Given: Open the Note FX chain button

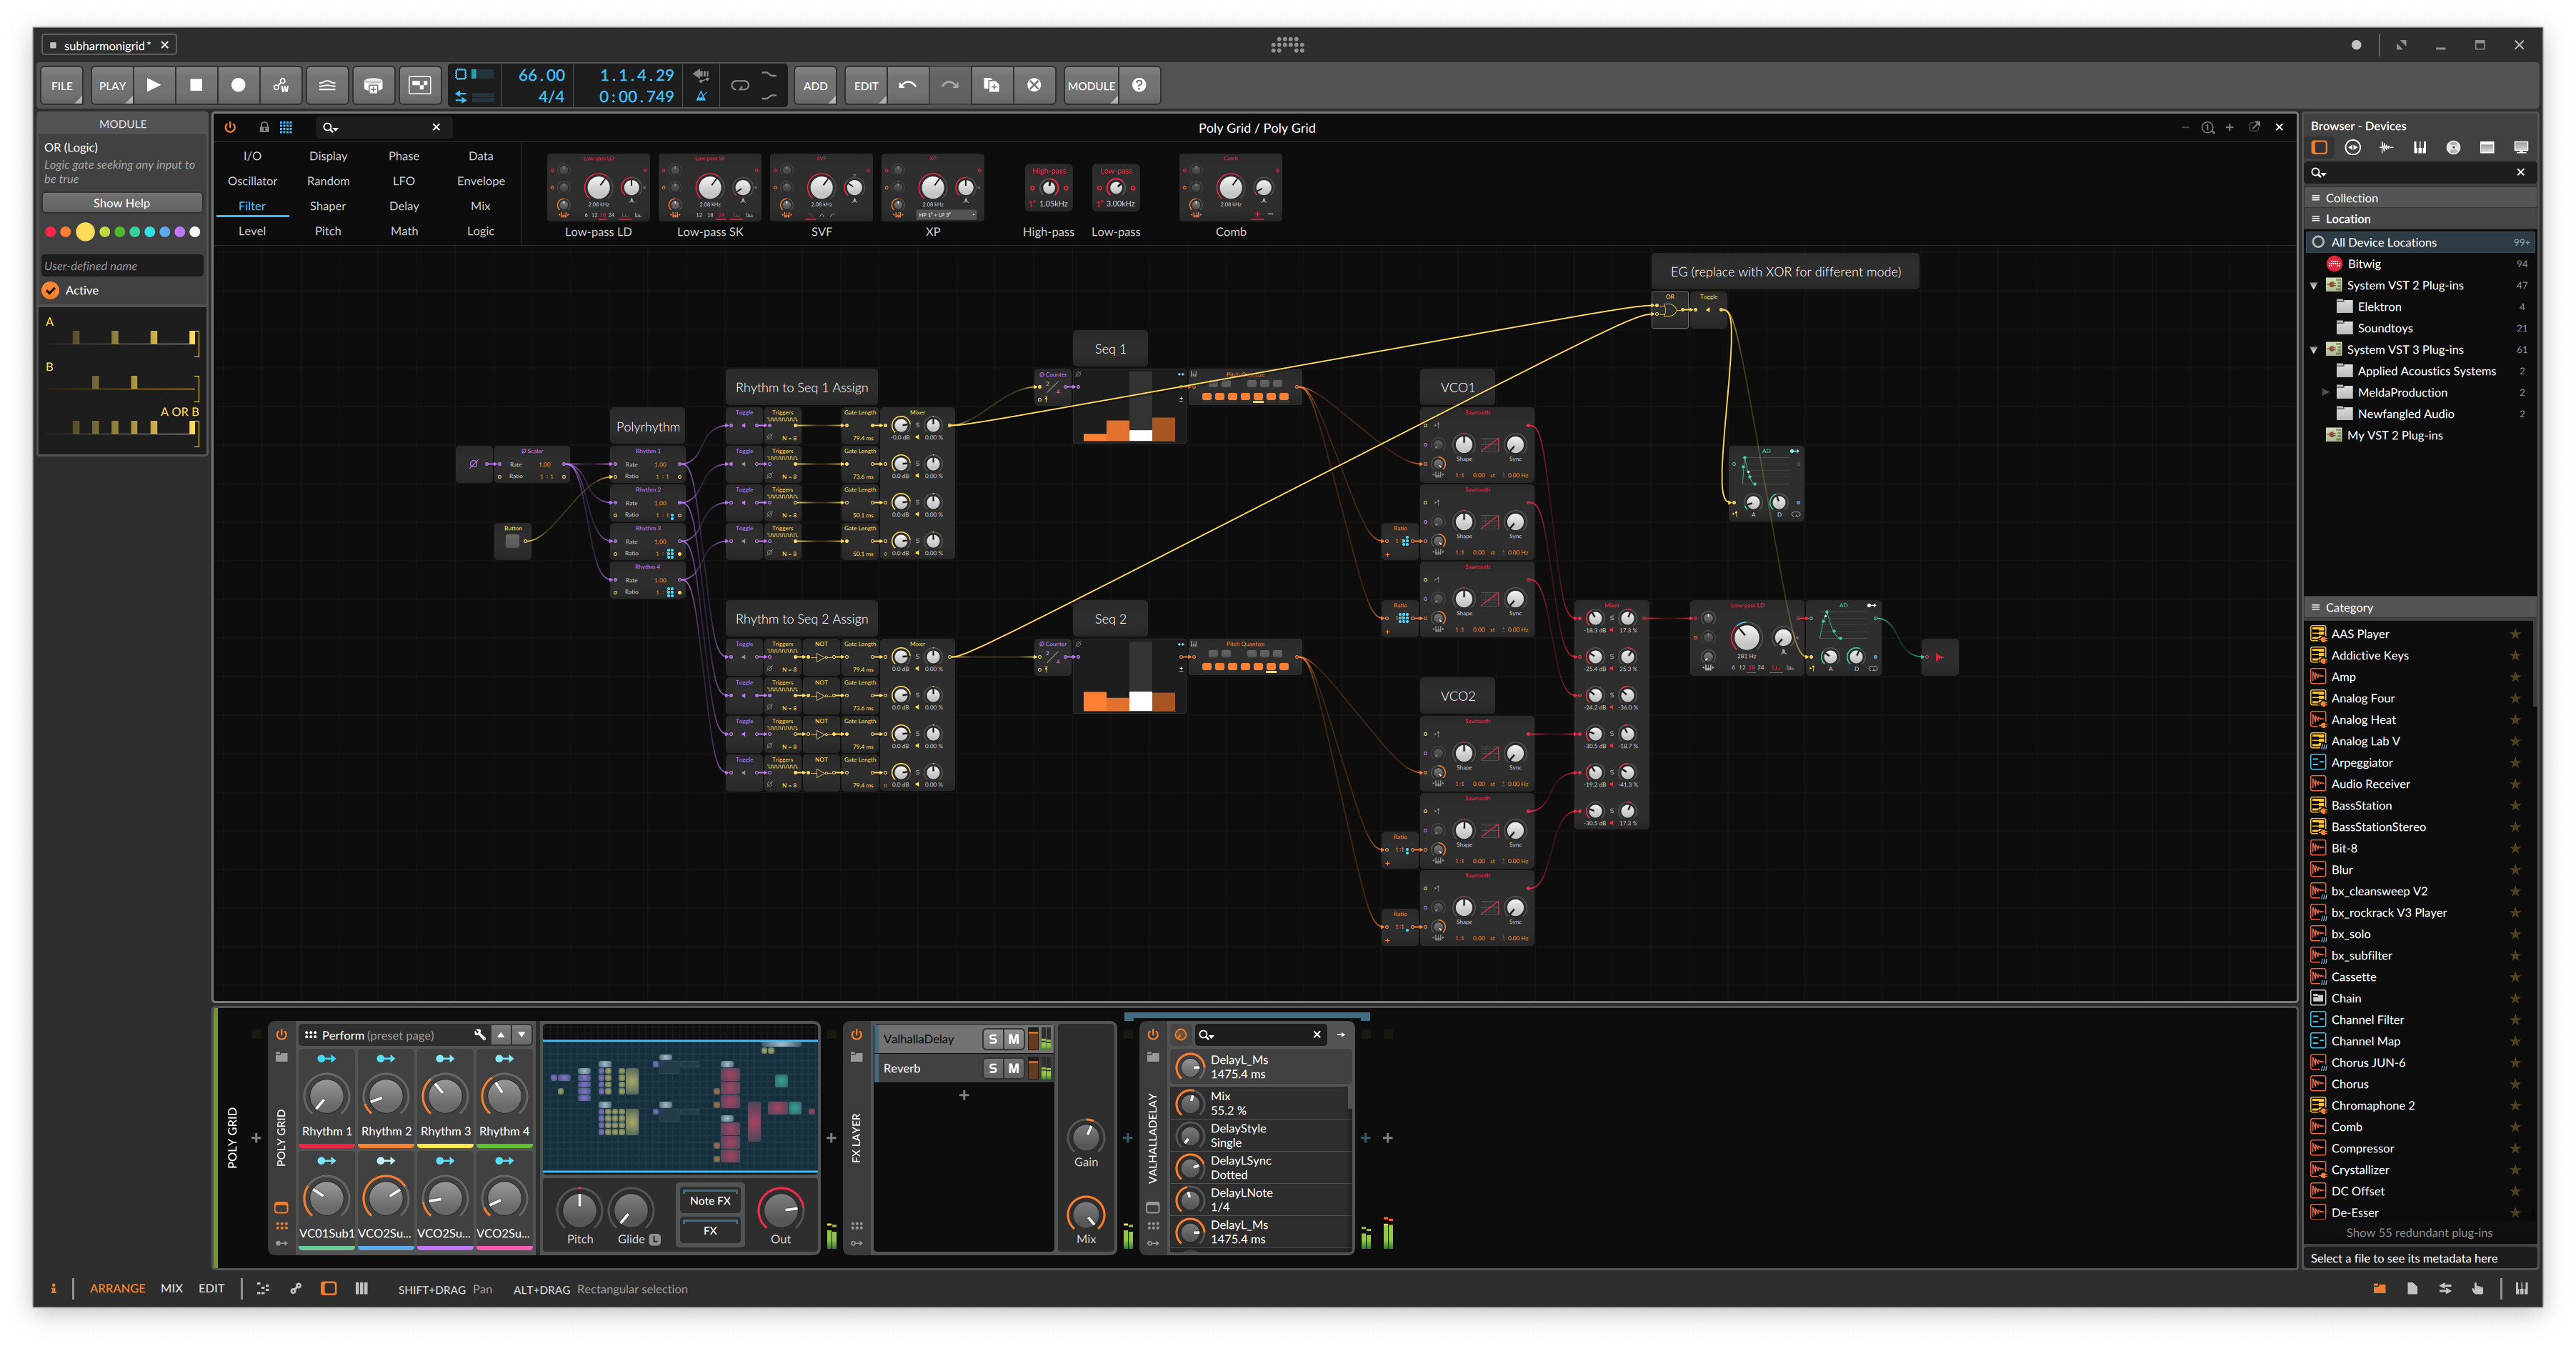Looking at the screenshot, I should coord(710,1201).
